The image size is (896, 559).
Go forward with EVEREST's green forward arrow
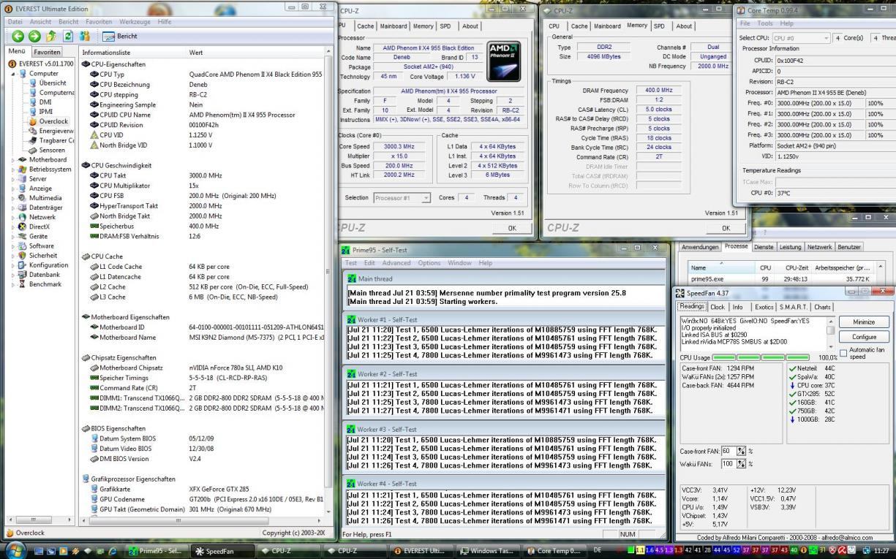(34, 36)
